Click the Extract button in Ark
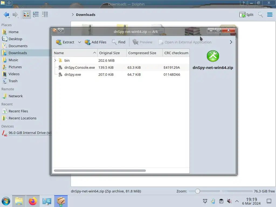This screenshot has width=276, height=207. click(x=65, y=42)
